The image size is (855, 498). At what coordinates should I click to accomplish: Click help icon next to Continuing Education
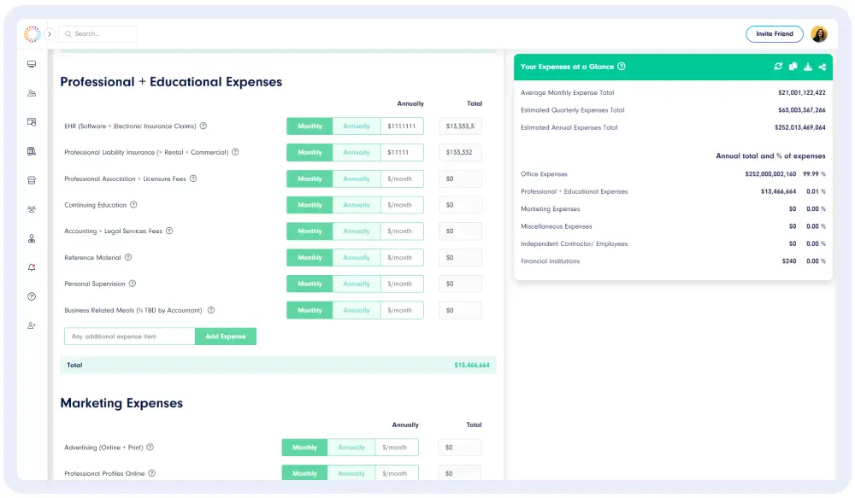click(133, 205)
